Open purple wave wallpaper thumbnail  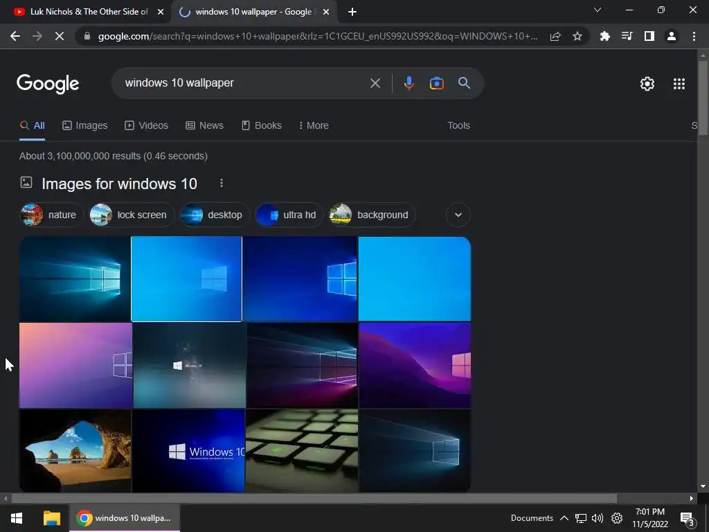click(415, 365)
